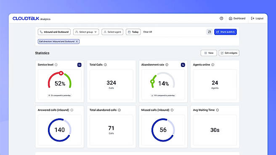The image size is (276, 155).
Task: Click the Analytics label beside logo
Action: [x=45, y=19]
